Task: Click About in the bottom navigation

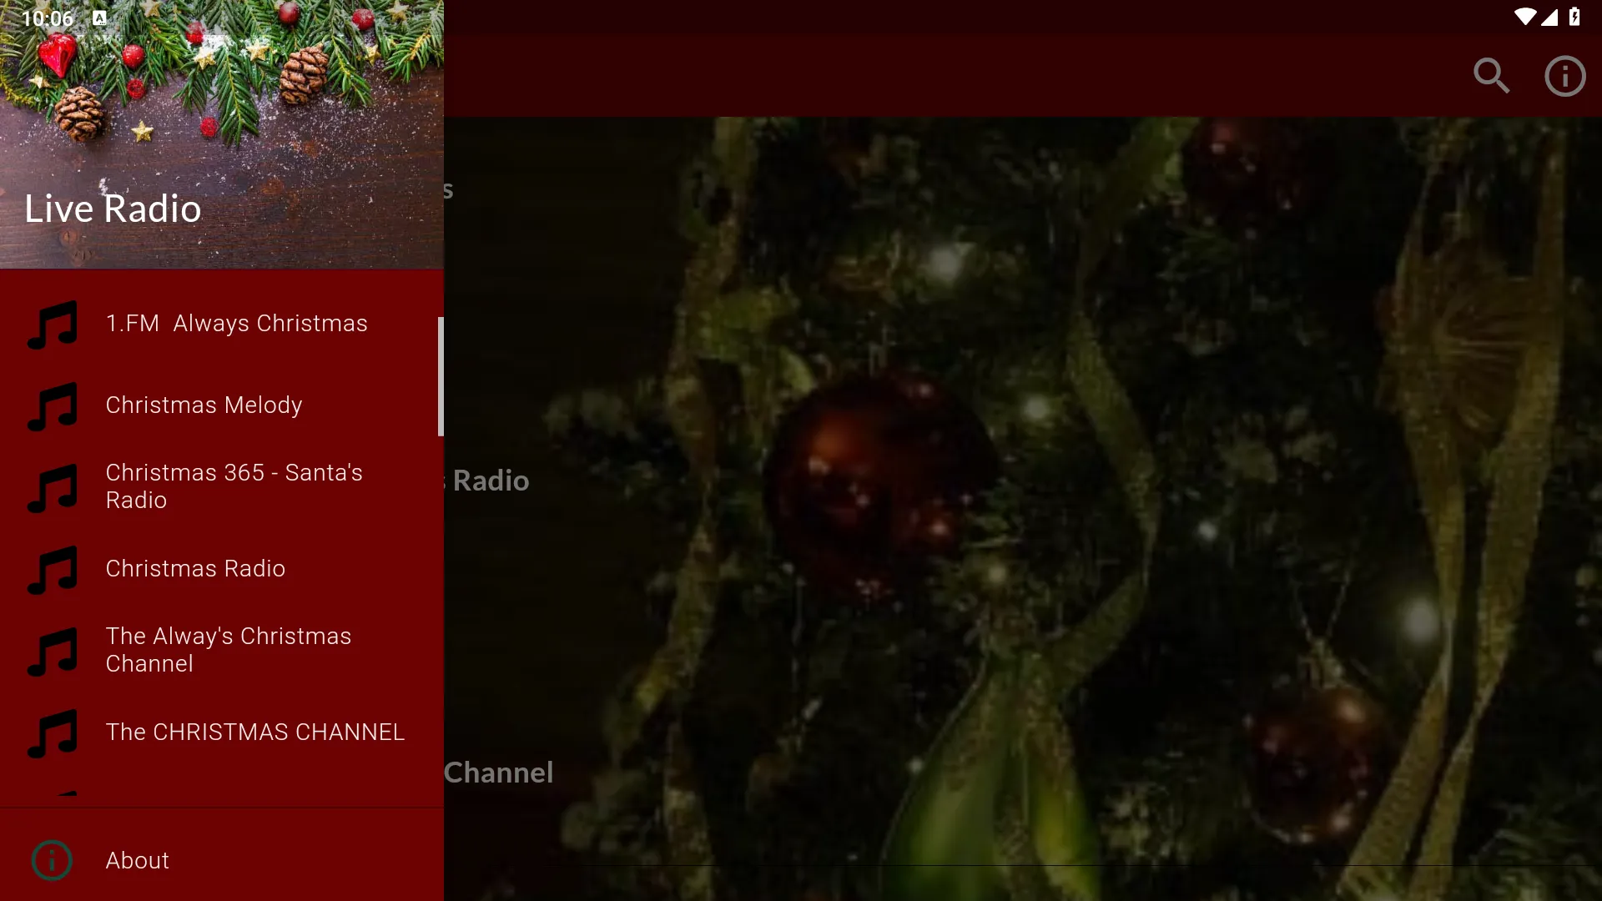Action: pos(137,860)
